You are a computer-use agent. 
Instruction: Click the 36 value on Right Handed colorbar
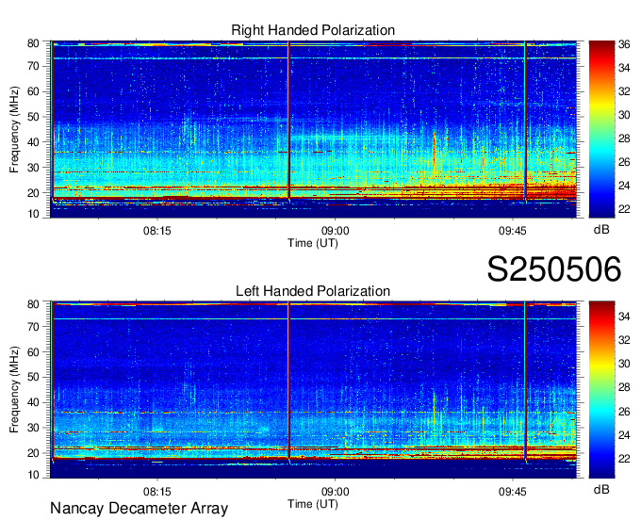tap(624, 44)
